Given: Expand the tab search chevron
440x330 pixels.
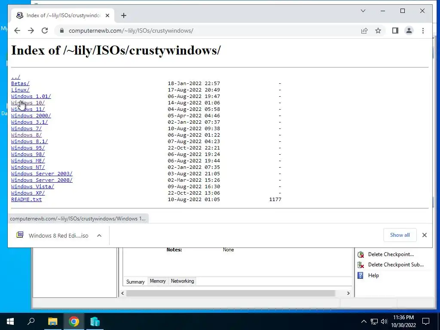Looking at the screenshot, I should [363, 11].
